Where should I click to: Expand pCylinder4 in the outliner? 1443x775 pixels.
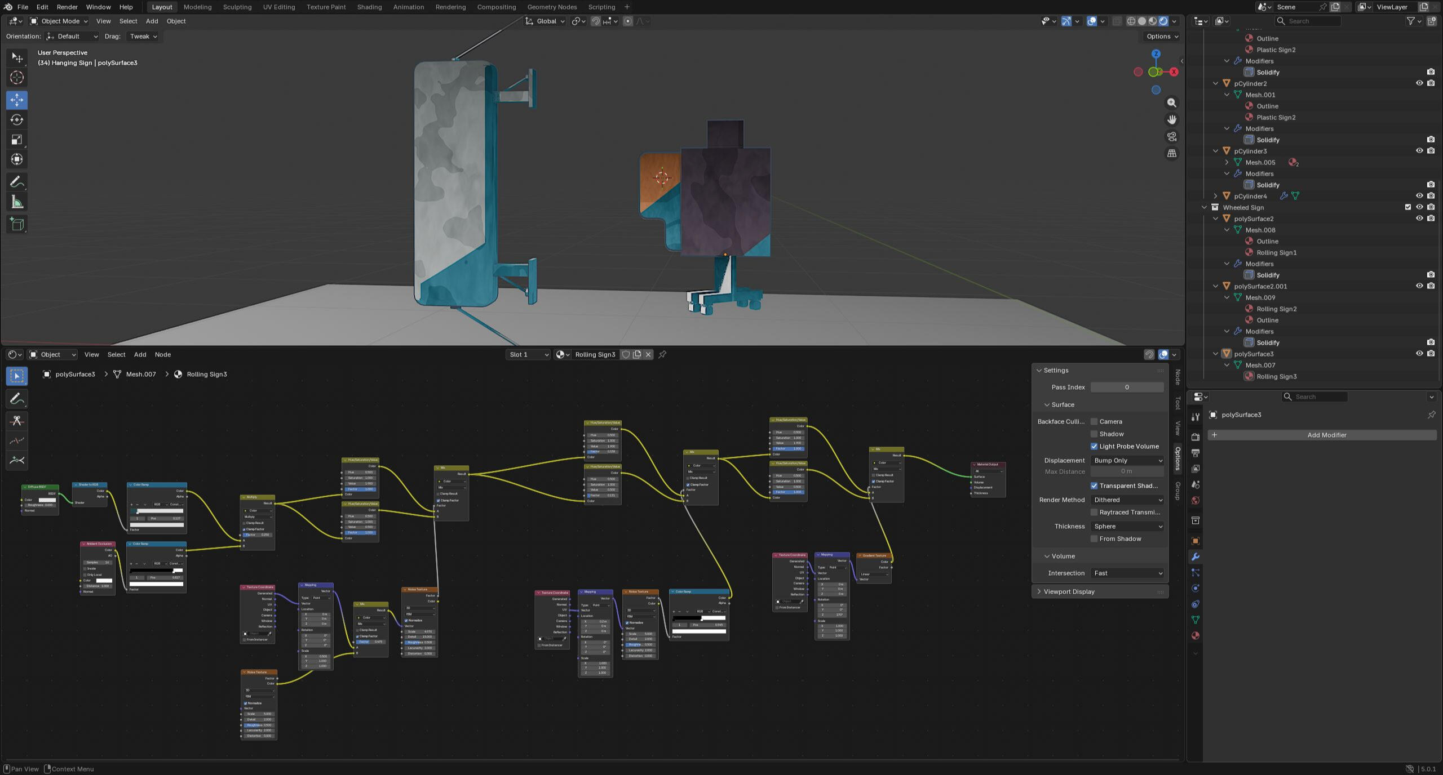1215,196
